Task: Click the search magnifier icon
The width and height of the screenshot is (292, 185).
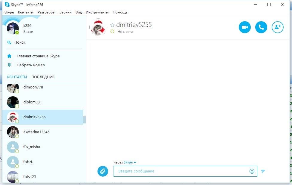Action: [9, 42]
